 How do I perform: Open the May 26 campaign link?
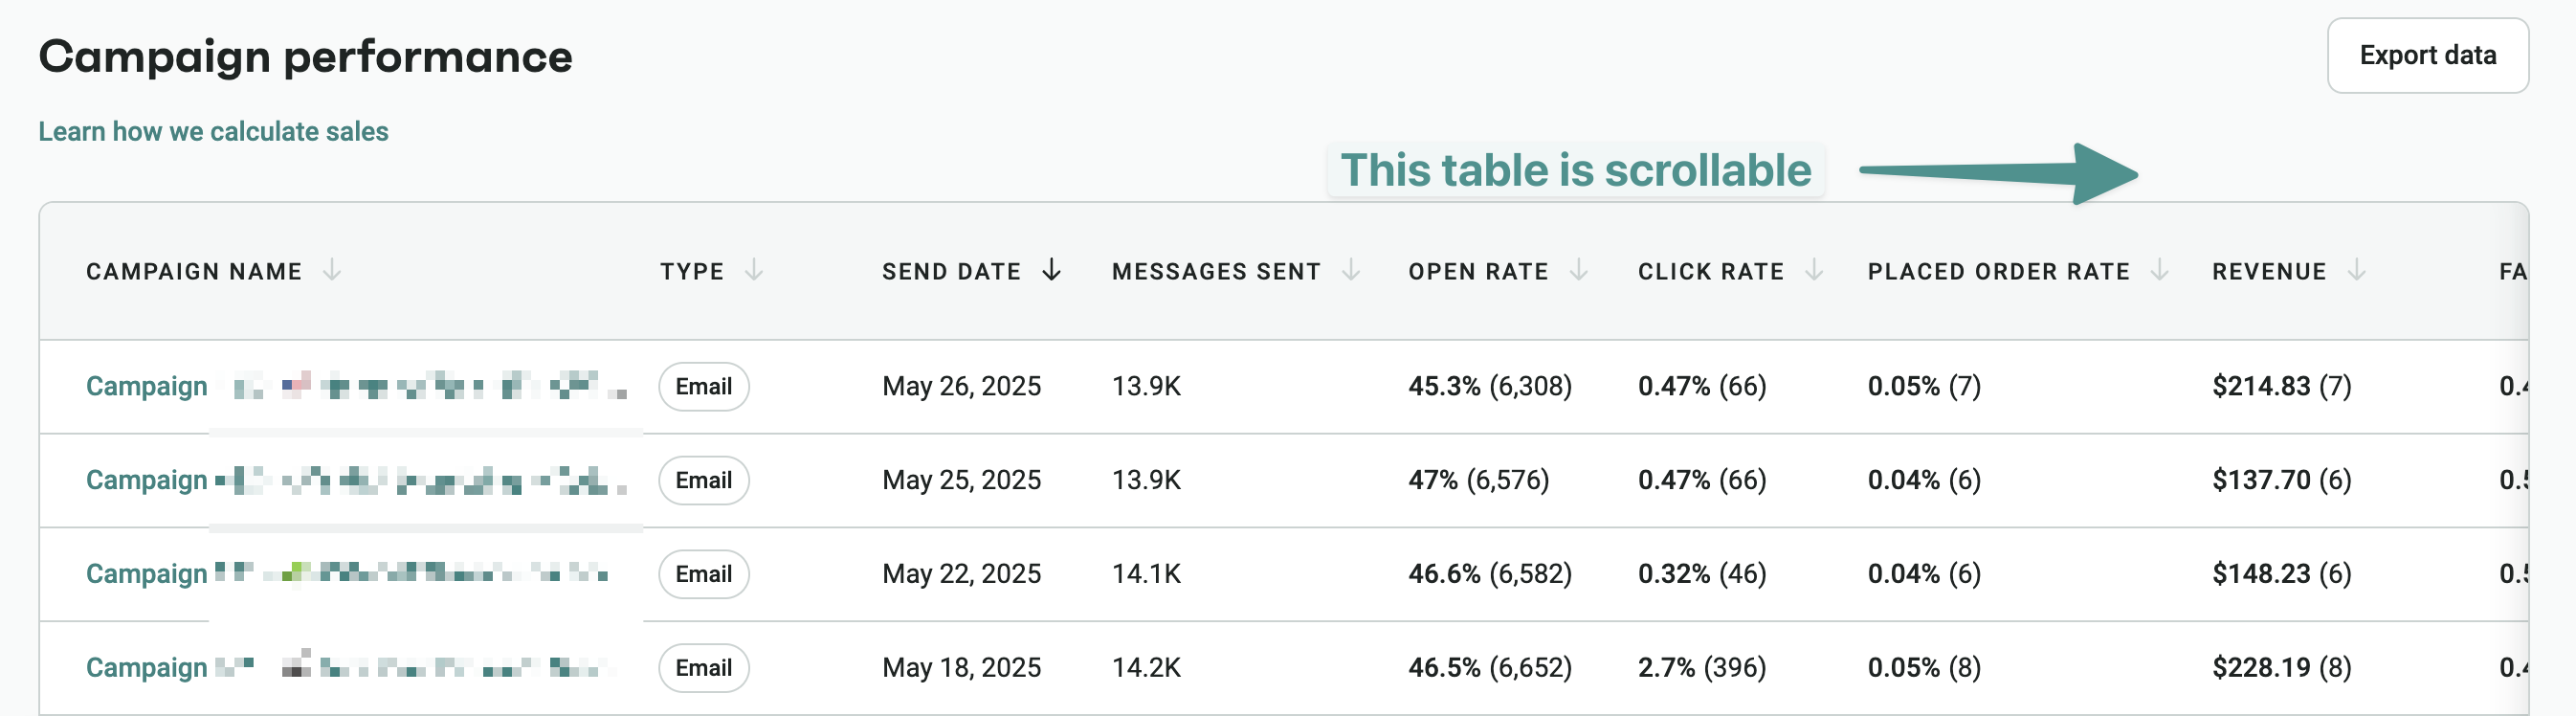pos(146,386)
